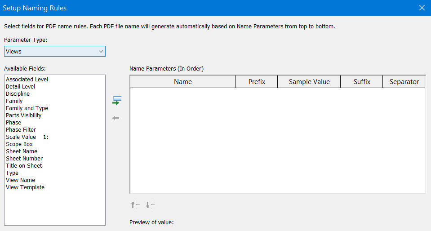Select Discipline field

[18, 93]
